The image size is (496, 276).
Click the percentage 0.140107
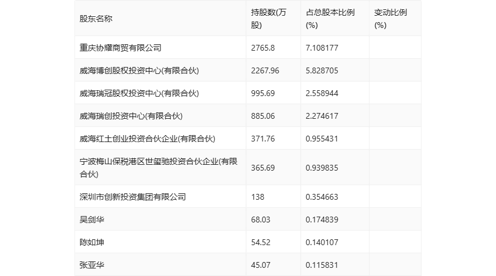point(322,242)
